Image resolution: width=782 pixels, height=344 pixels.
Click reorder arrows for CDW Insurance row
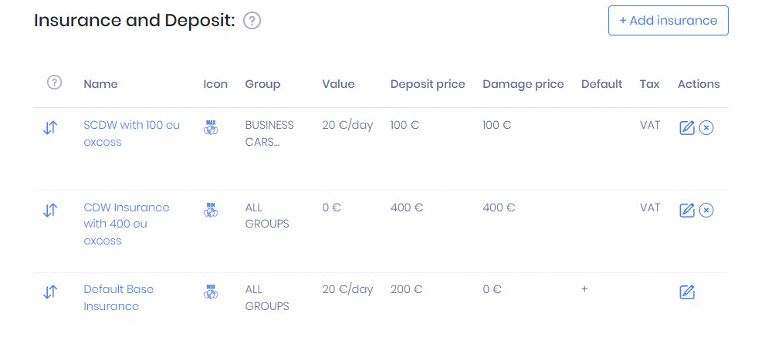pyautogui.click(x=50, y=210)
